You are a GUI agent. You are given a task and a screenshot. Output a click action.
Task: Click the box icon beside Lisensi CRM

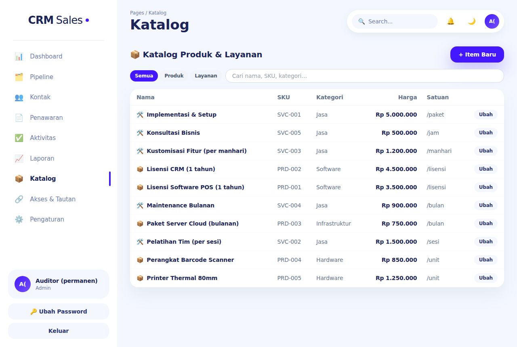[140, 169]
